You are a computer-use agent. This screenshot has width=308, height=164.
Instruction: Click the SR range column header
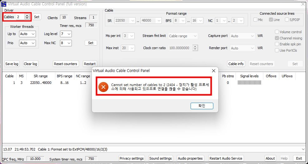(41, 76)
